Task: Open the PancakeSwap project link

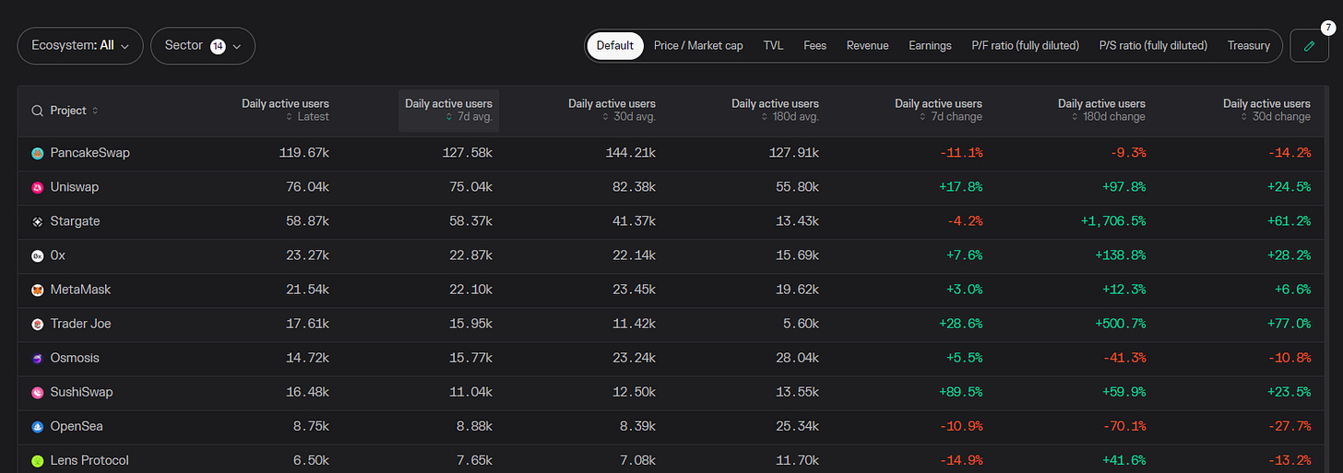Action: [x=90, y=153]
